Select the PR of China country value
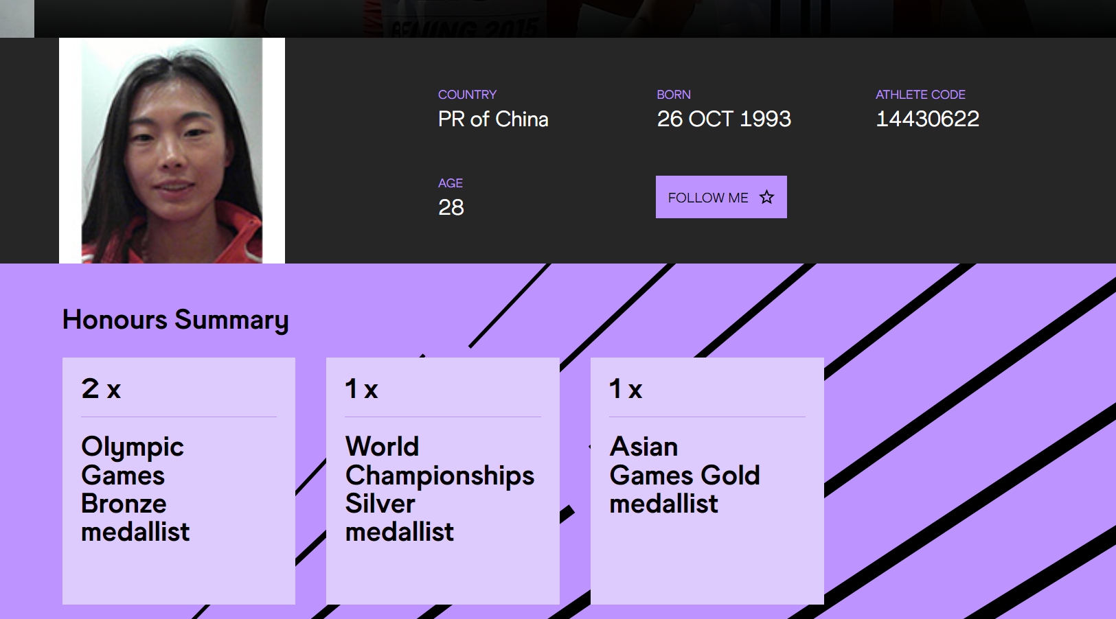The image size is (1116, 619). (x=493, y=119)
